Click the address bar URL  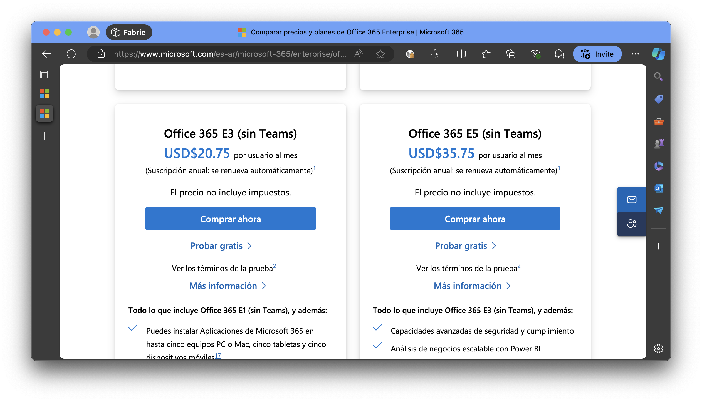coord(230,54)
